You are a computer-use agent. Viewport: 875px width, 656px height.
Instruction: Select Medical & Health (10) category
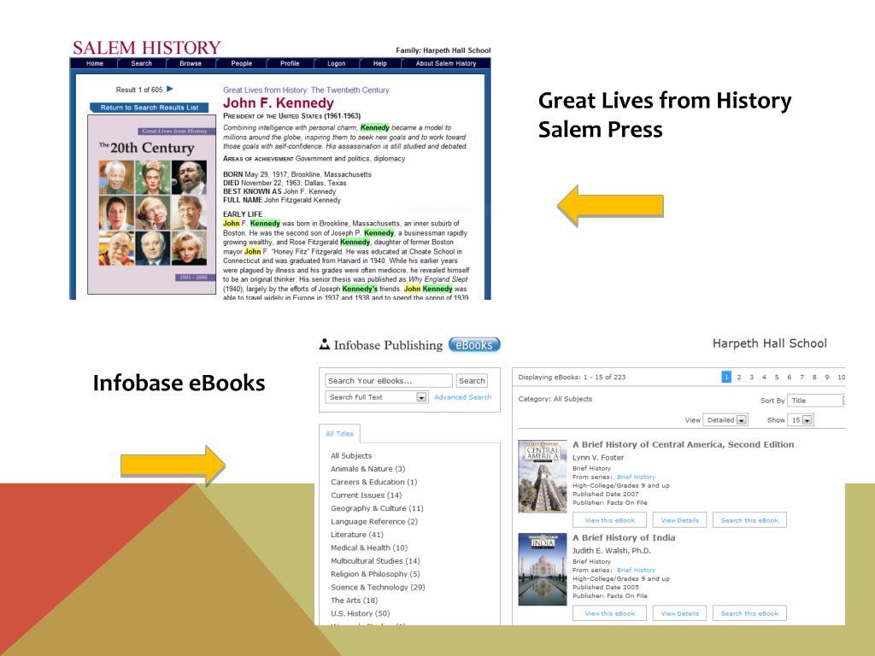(369, 548)
